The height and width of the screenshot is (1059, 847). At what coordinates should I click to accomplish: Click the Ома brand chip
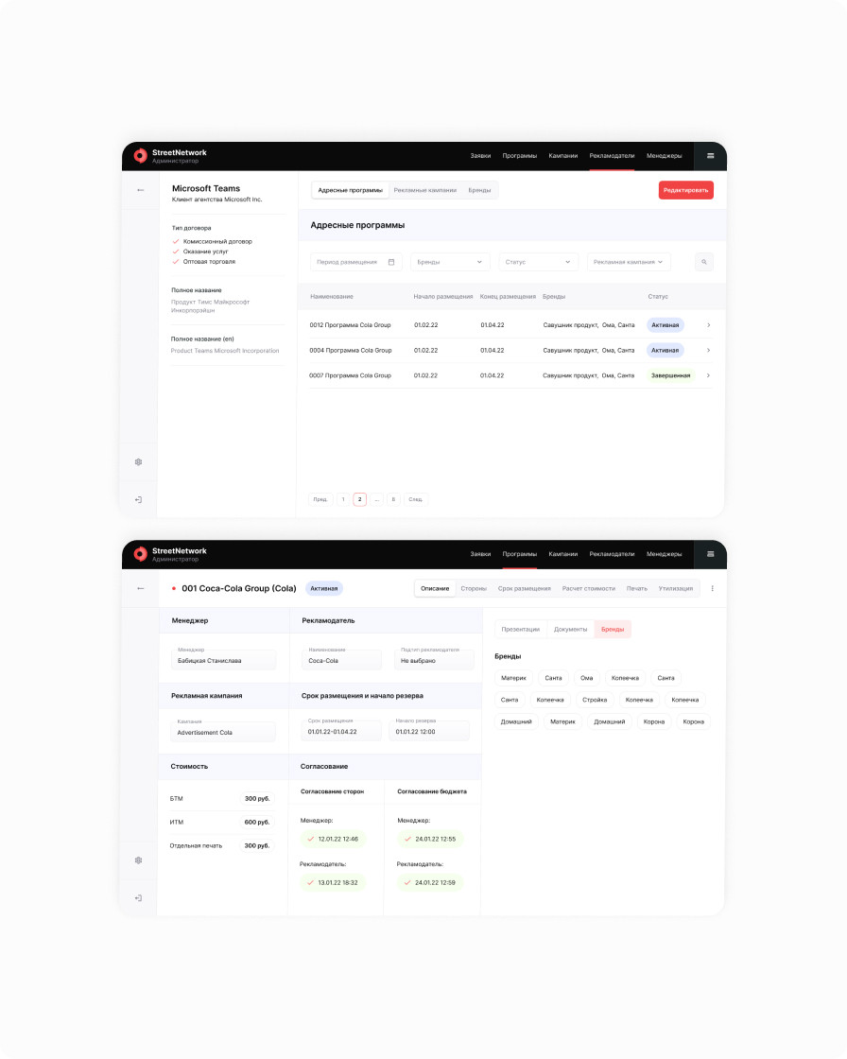(x=586, y=678)
